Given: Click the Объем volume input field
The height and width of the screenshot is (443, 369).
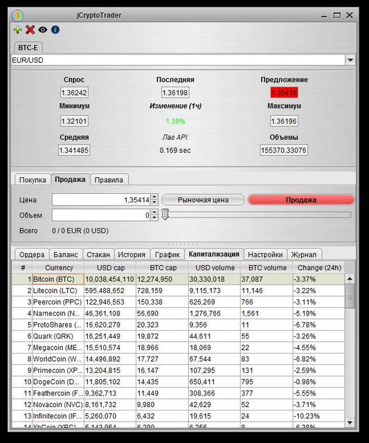Looking at the screenshot, I should tap(101, 215).
